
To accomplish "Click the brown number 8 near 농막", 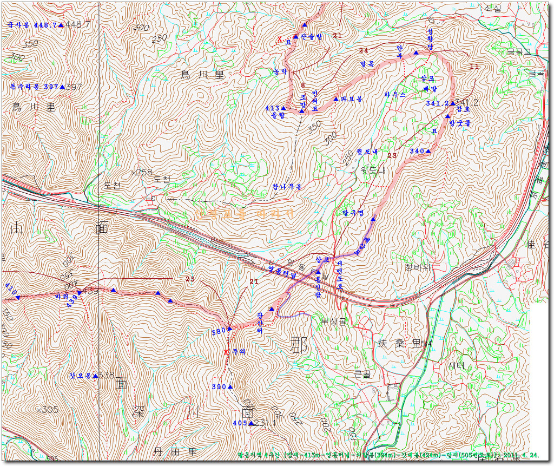I will [x=303, y=85].
